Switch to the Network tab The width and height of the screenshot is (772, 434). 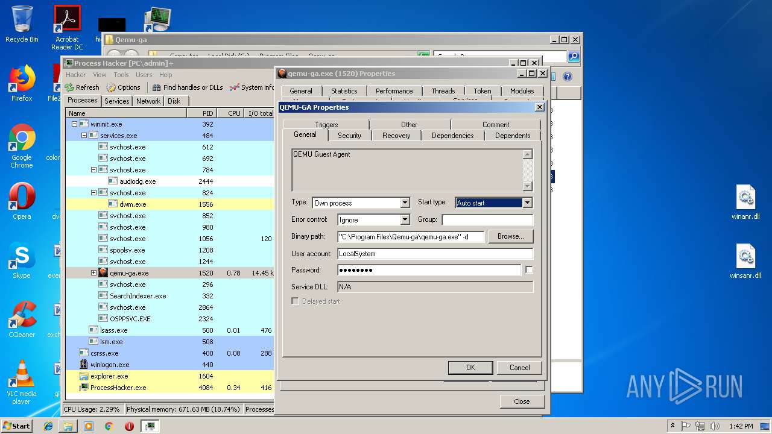148,101
